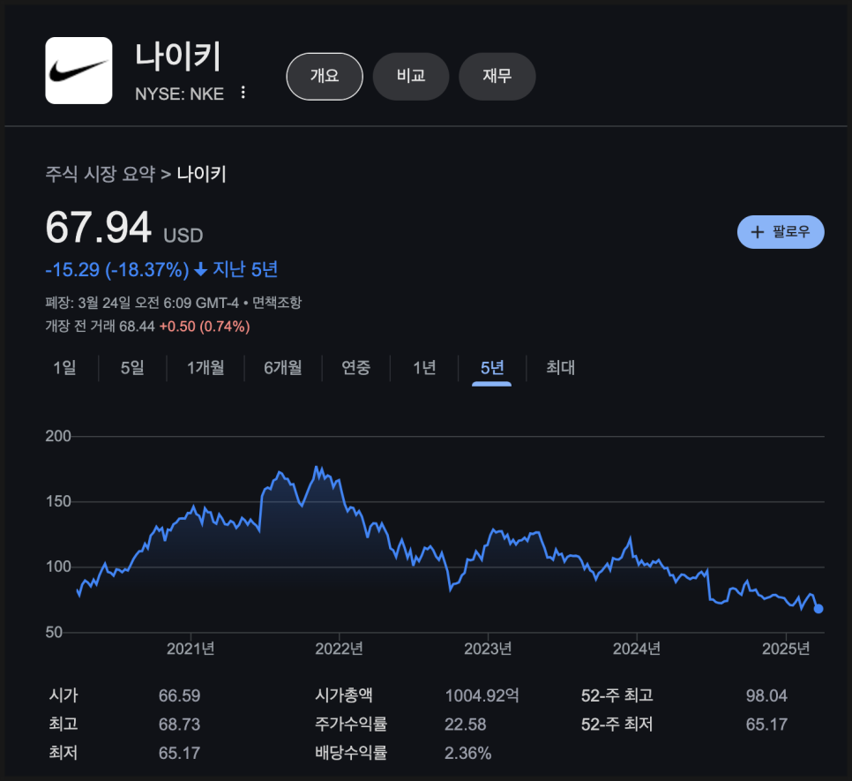Click the 시가 value 66.59

[179, 695]
